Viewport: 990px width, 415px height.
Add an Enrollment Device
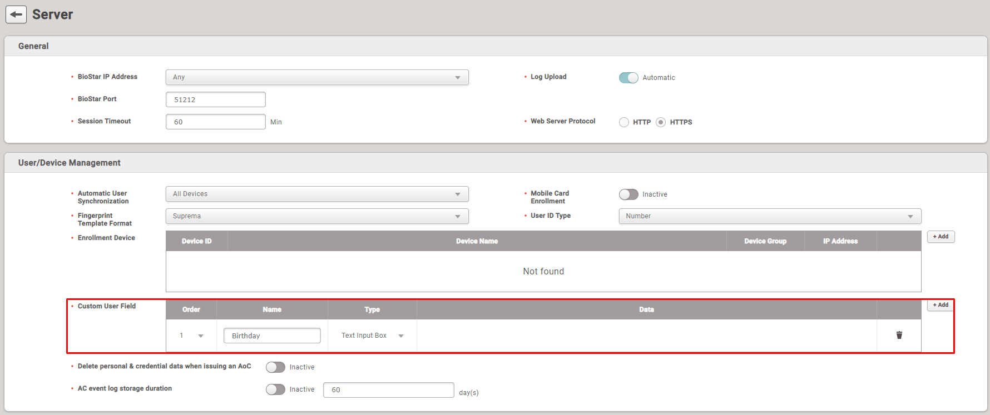[x=940, y=237]
